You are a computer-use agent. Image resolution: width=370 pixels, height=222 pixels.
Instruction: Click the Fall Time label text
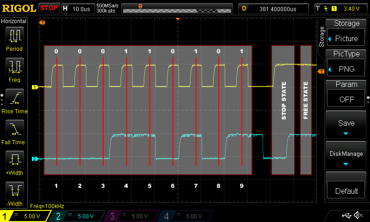13,142
